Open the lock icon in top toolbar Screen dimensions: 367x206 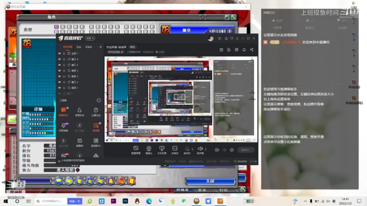click(x=228, y=49)
